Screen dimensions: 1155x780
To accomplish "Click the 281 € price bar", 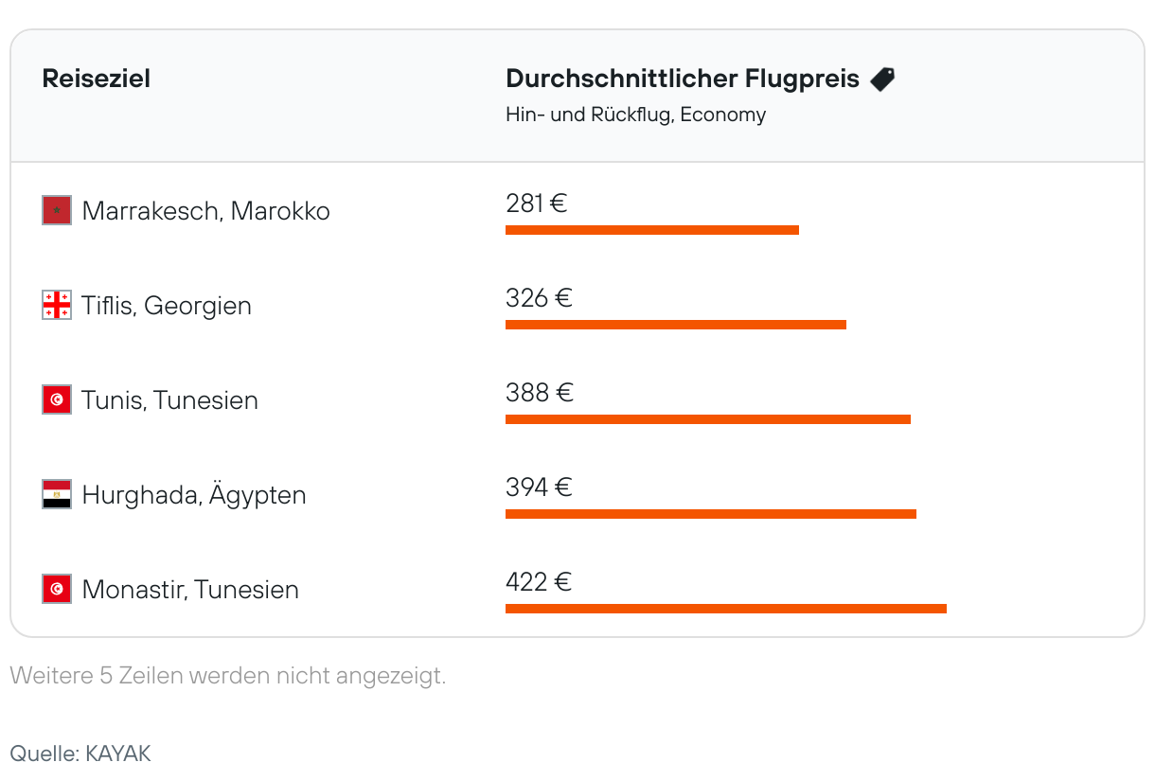I will coord(652,229).
